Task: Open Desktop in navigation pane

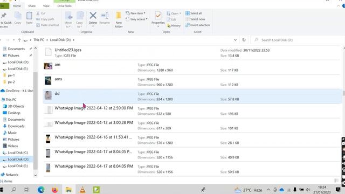Action: coord(12,113)
